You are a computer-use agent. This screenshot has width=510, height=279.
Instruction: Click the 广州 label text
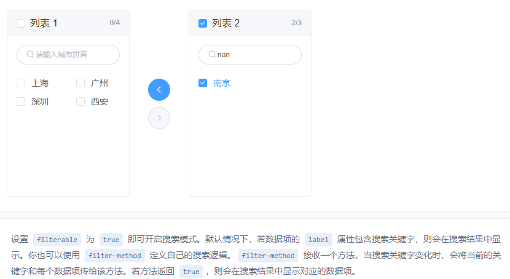(100, 83)
